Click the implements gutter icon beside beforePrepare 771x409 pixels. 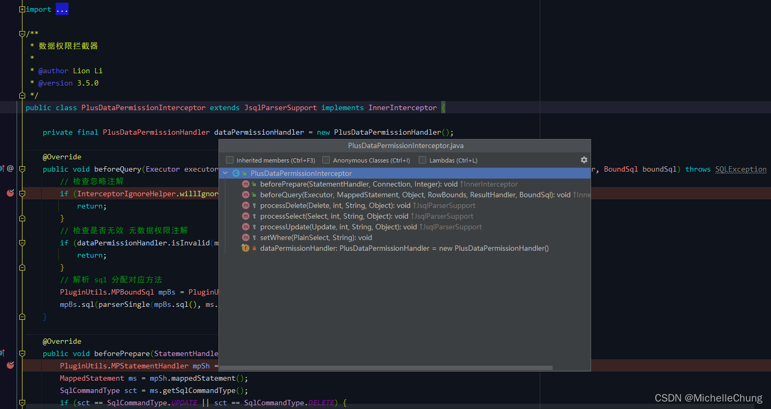pos(2,353)
